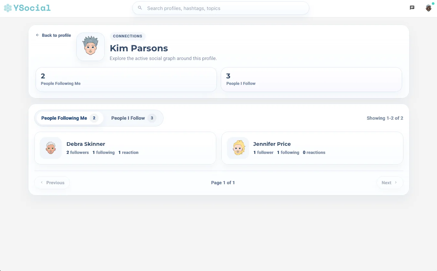The image size is (437, 271).
Task: Focus the search profiles input field
Action: click(221, 8)
